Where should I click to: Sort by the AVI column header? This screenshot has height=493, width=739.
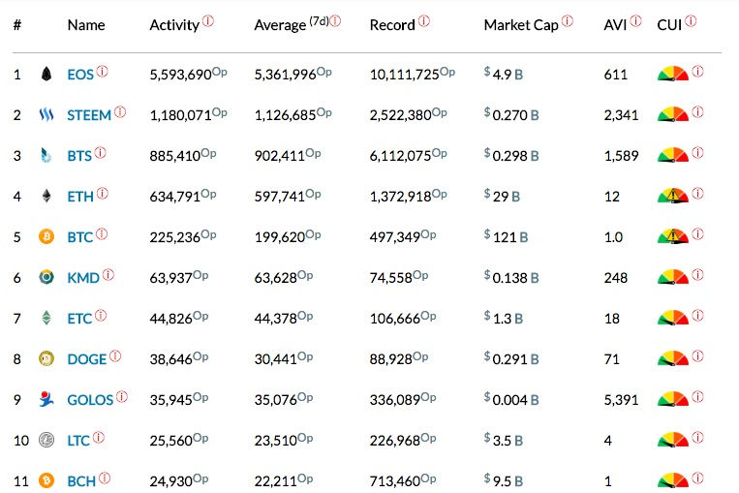(615, 24)
